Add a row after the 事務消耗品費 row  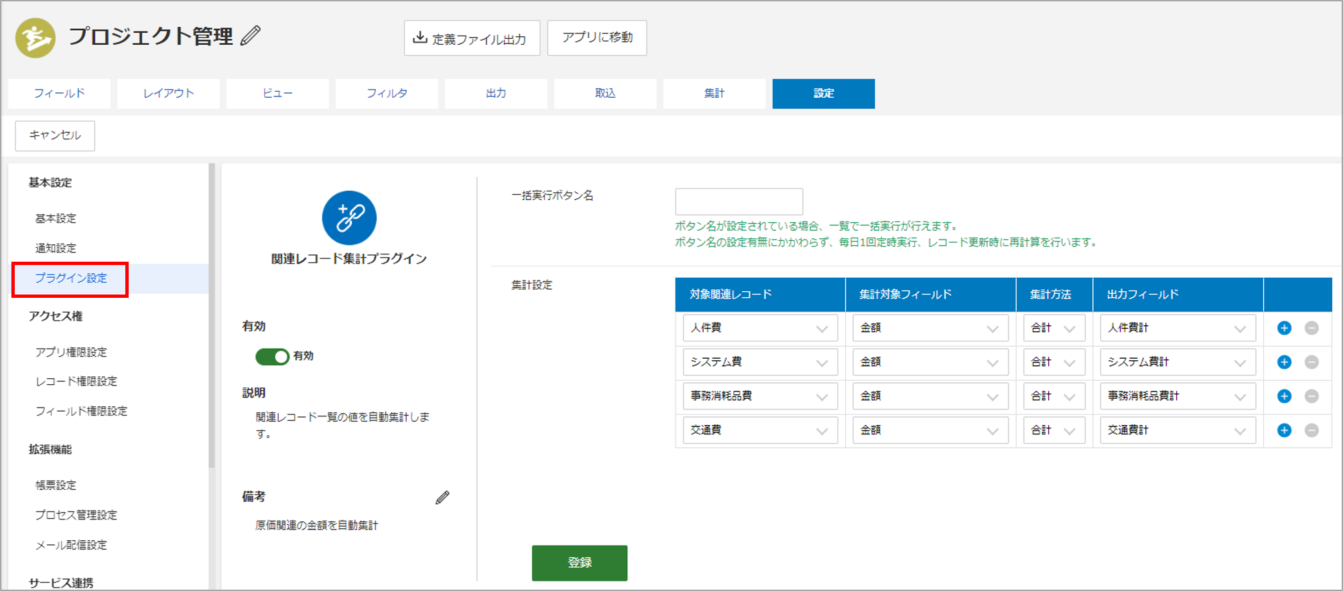1284,396
